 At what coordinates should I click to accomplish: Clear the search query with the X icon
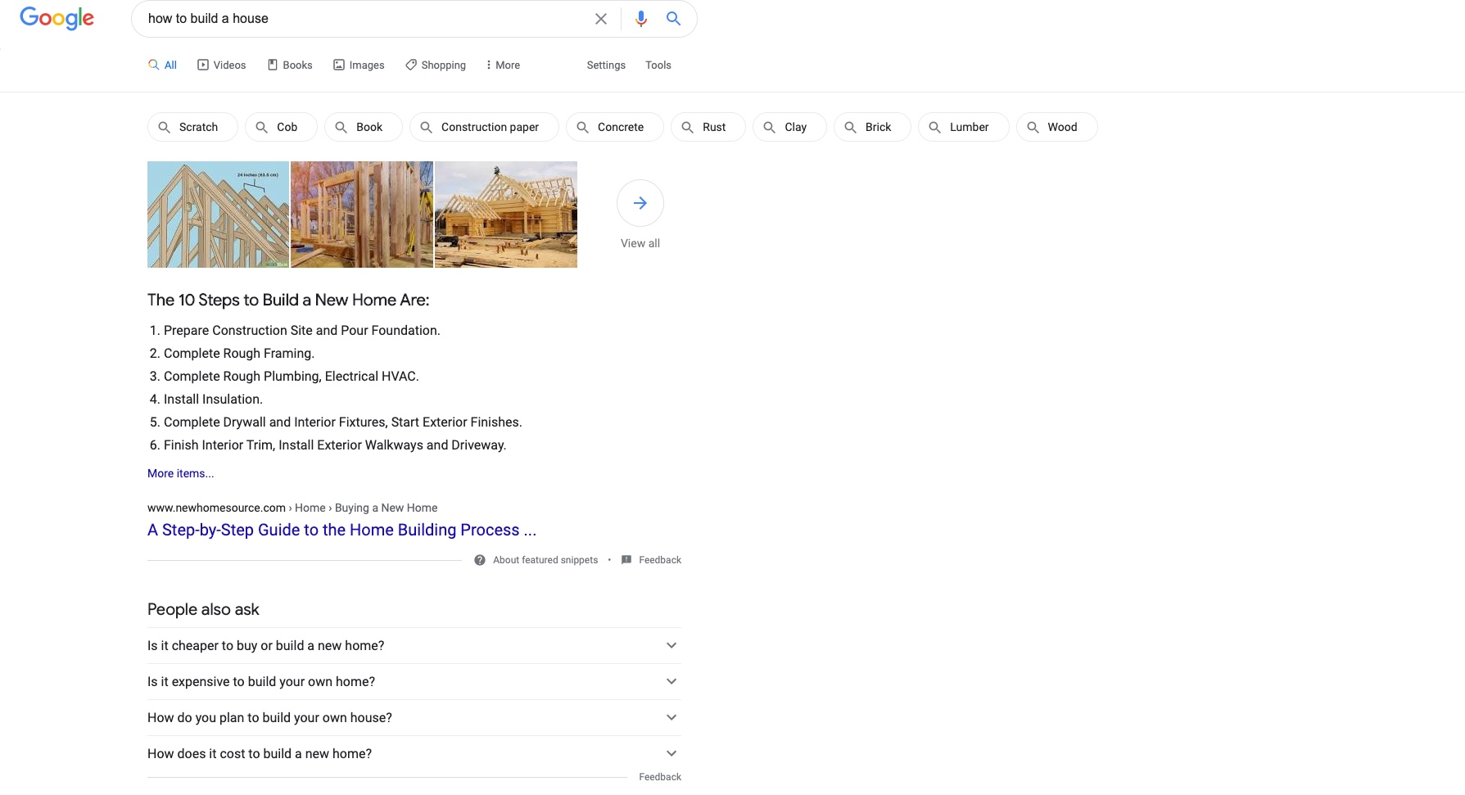[x=601, y=18]
